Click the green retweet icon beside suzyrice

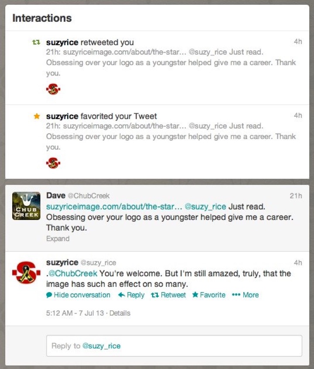pyautogui.click(x=36, y=42)
